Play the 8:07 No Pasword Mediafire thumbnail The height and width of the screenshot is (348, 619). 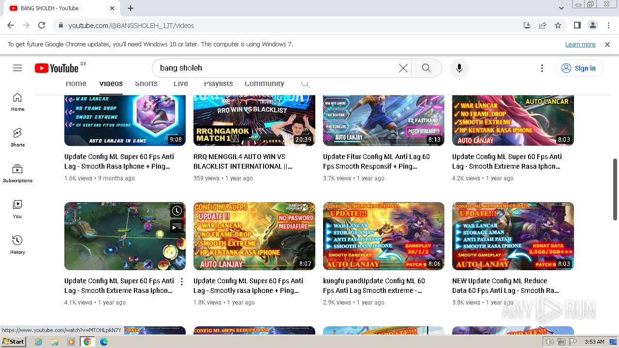pyautogui.click(x=254, y=236)
